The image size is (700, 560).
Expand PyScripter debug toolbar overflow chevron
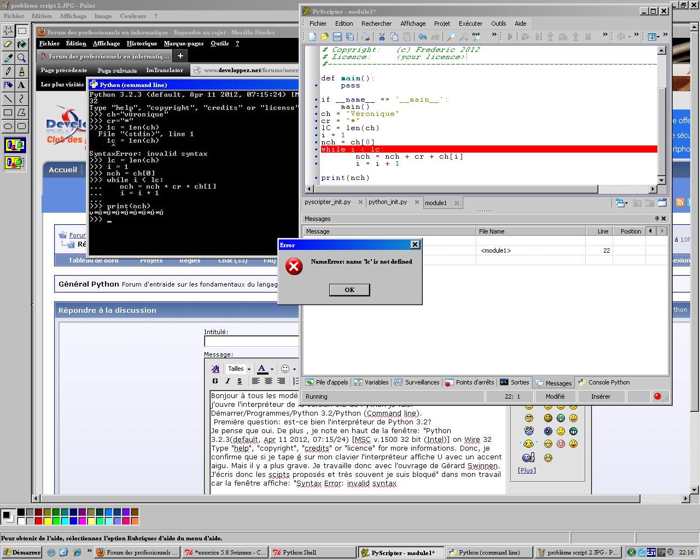click(605, 34)
